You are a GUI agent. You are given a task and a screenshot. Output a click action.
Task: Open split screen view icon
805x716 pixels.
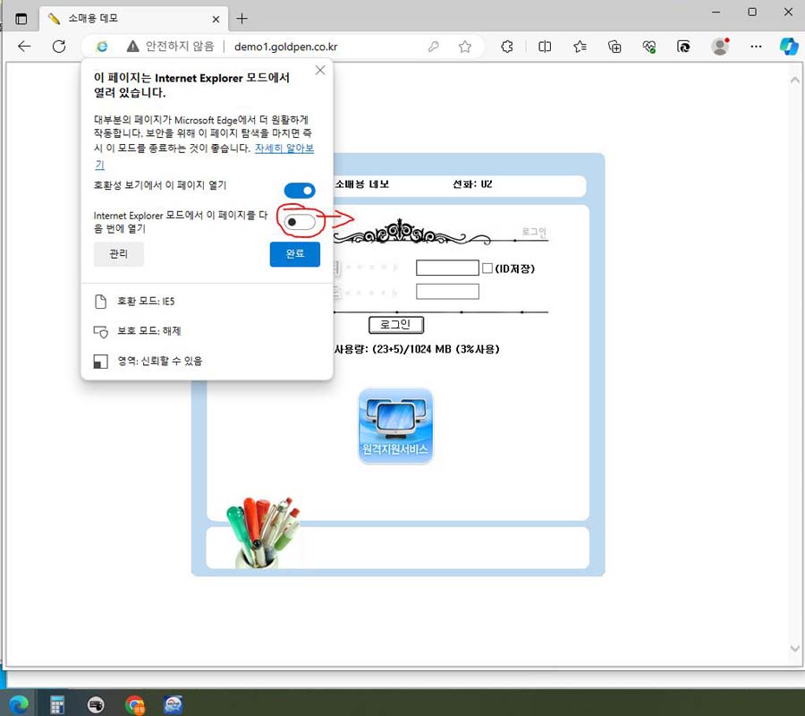(545, 47)
